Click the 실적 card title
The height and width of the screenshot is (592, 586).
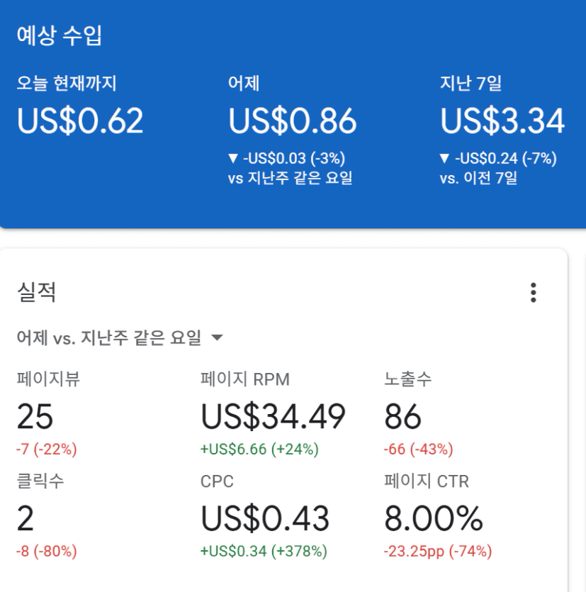point(36,293)
